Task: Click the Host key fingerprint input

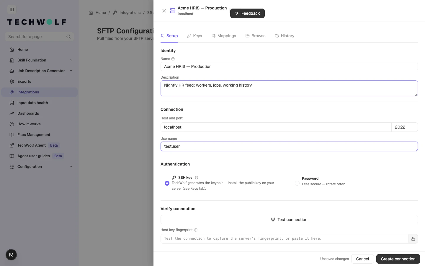Action: pyautogui.click(x=285, y=239)
